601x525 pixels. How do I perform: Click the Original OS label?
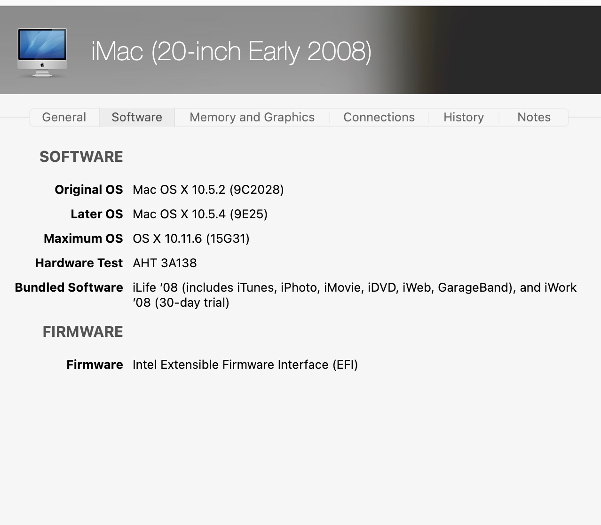click(x=89, y=190)
